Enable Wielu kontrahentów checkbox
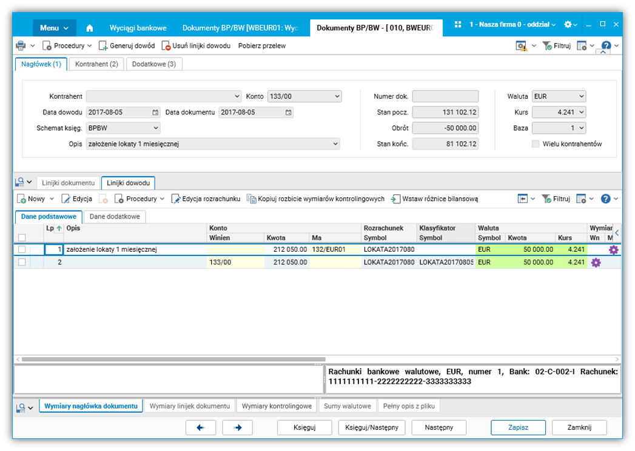Viewport: 635px width, 451px height. pyautogui.click(x=536, y=144)
